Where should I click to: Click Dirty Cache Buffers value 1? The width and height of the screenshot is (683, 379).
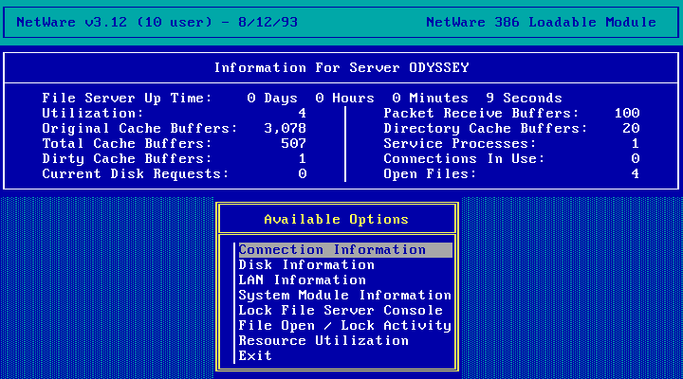coord(303,159)
